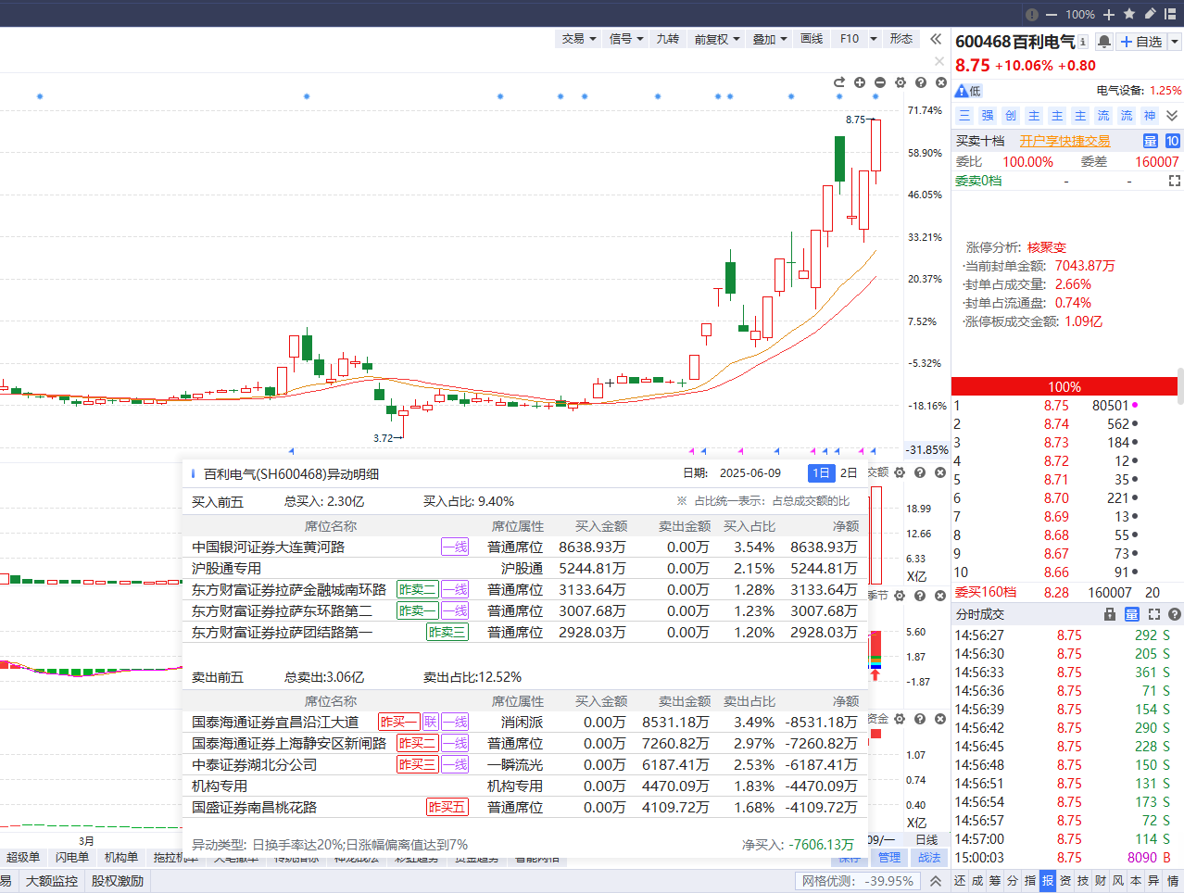Add stock via 自选 button
The height and width of the screenshot is (893, 1184).
[x=1140, y=42]
